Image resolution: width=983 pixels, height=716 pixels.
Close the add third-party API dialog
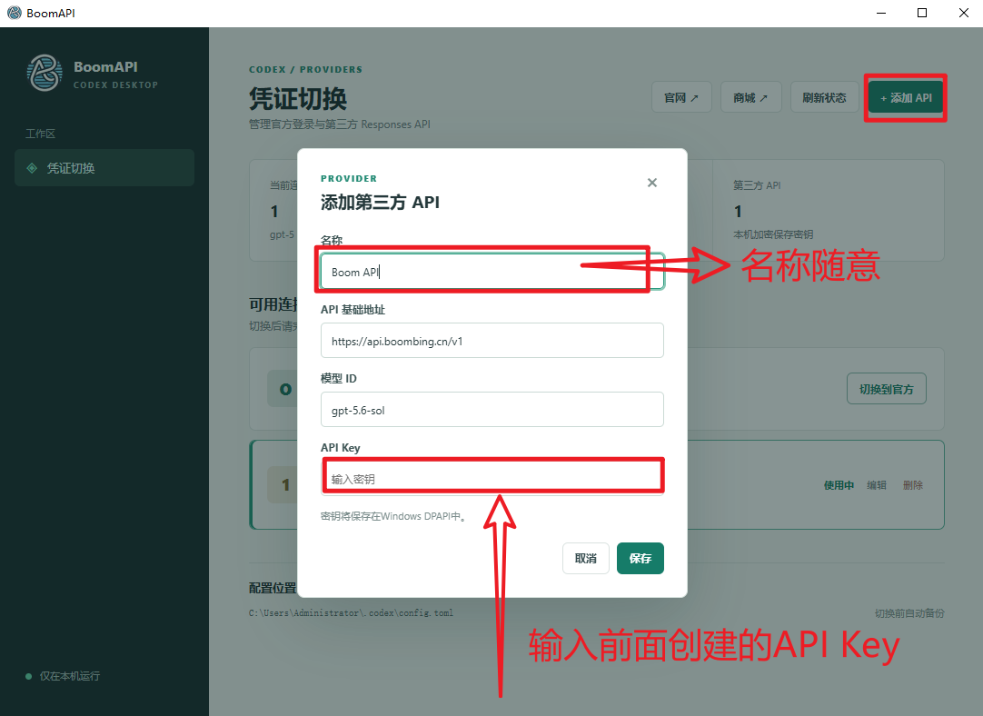(652, 183)
